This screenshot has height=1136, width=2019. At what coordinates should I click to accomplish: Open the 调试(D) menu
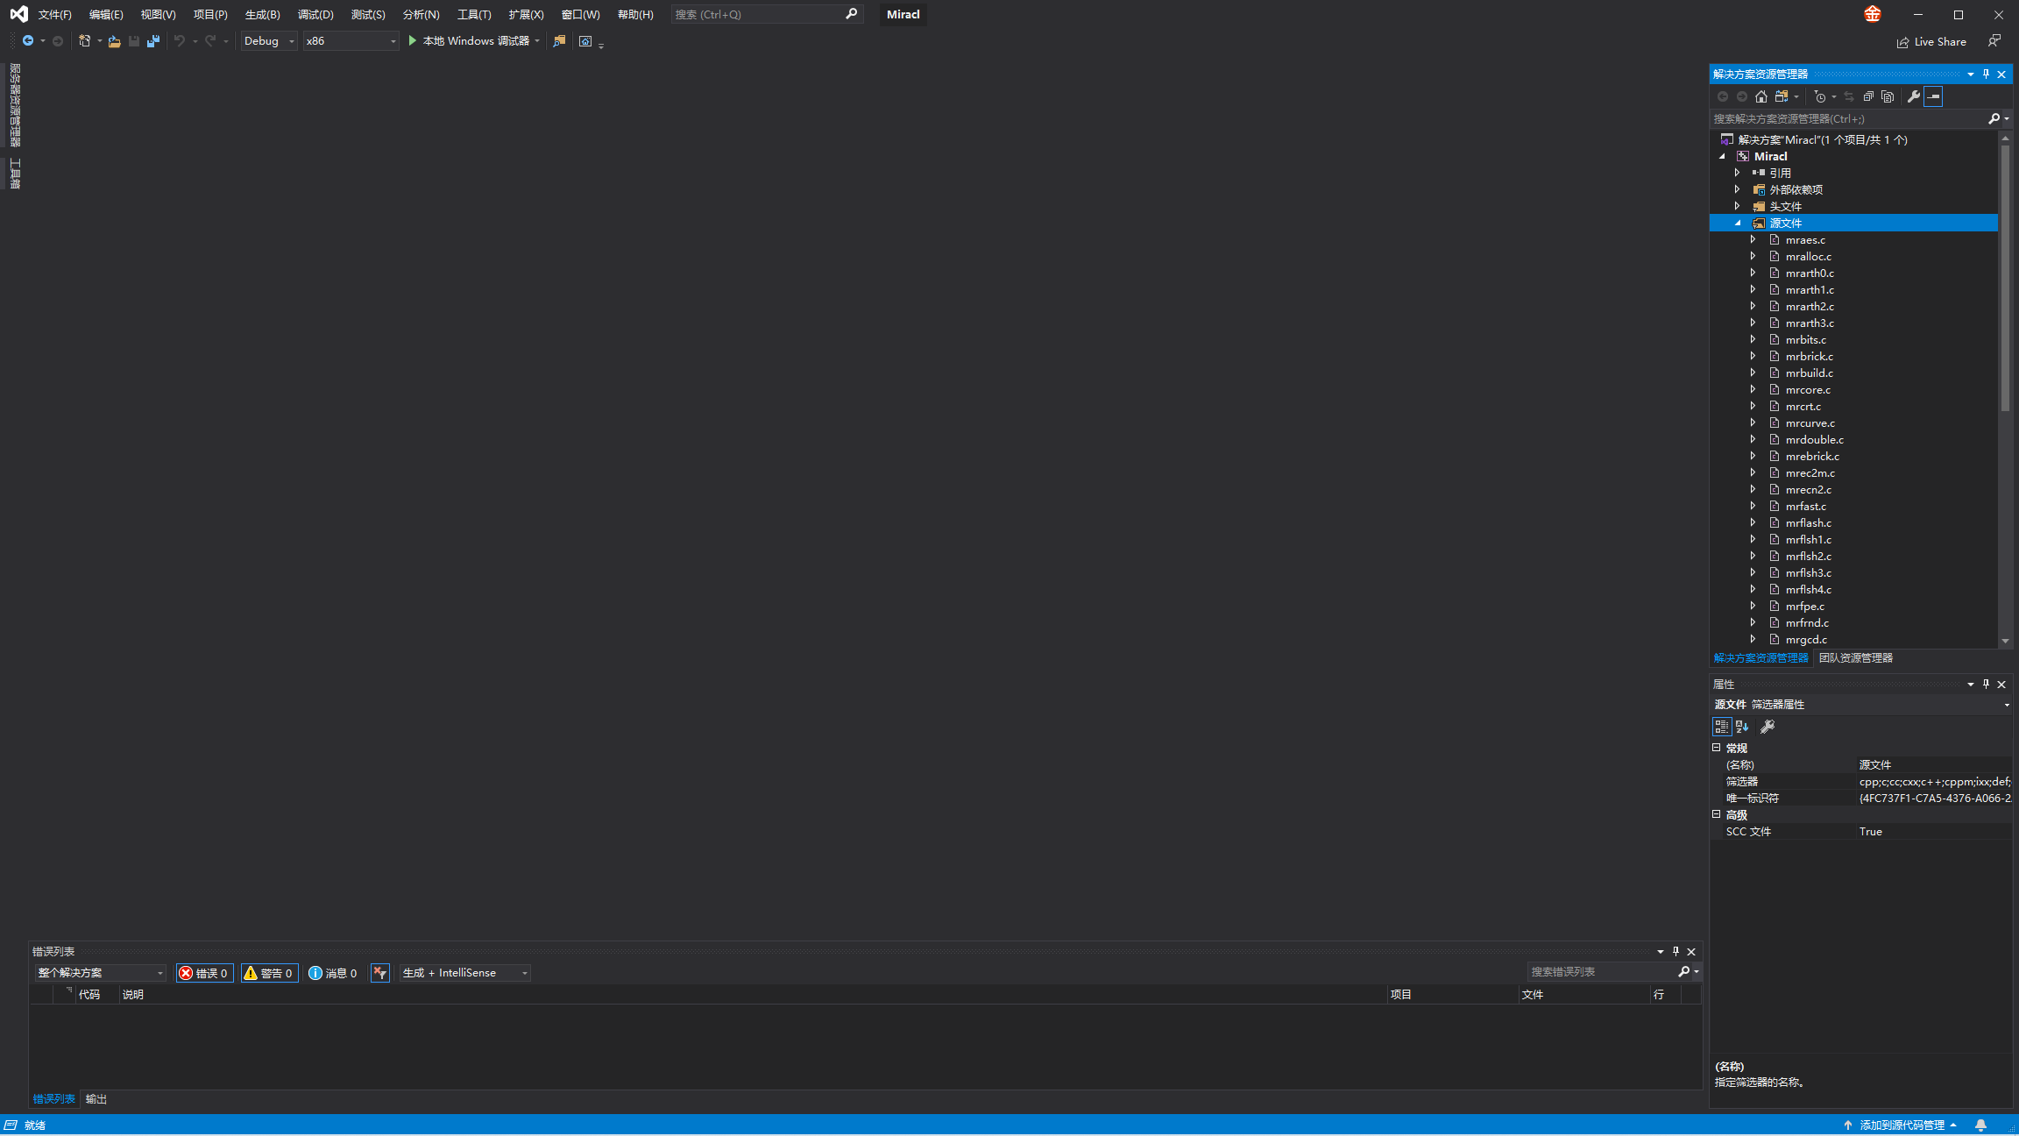315,14
